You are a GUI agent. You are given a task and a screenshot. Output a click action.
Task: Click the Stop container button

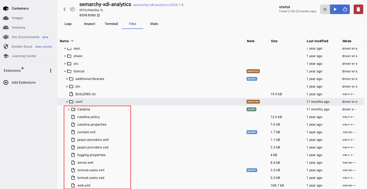(325, 9)
